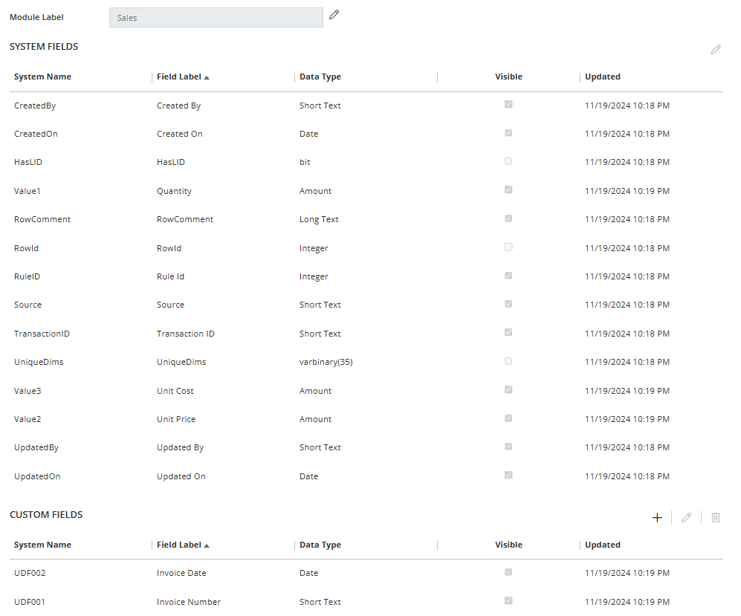Click System Fields Data Type column header
Viewport: 741px width, 616px height.
pos(320,77)
